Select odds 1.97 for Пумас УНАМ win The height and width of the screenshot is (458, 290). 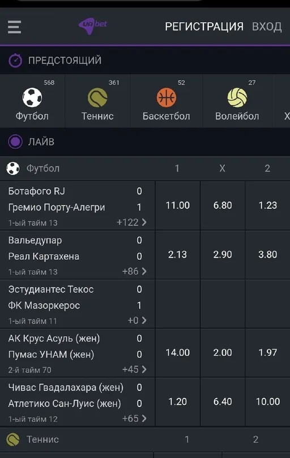(268, 353)
